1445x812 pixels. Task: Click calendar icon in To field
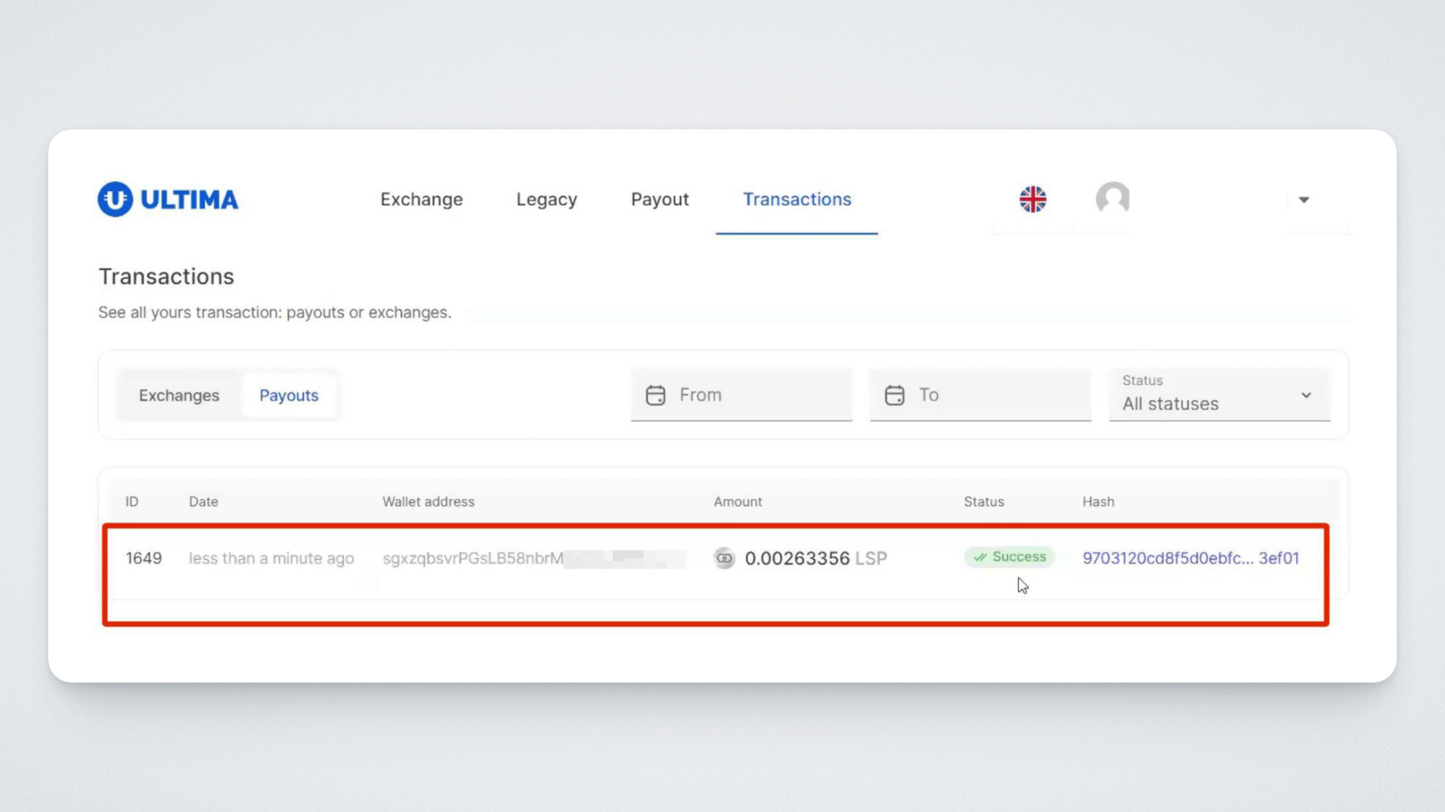pyautogui.click(x=894, y=395)
